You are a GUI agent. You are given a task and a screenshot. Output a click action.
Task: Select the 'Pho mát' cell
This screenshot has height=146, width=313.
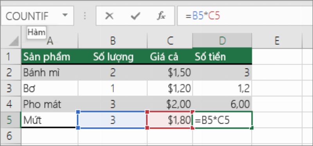50,104
